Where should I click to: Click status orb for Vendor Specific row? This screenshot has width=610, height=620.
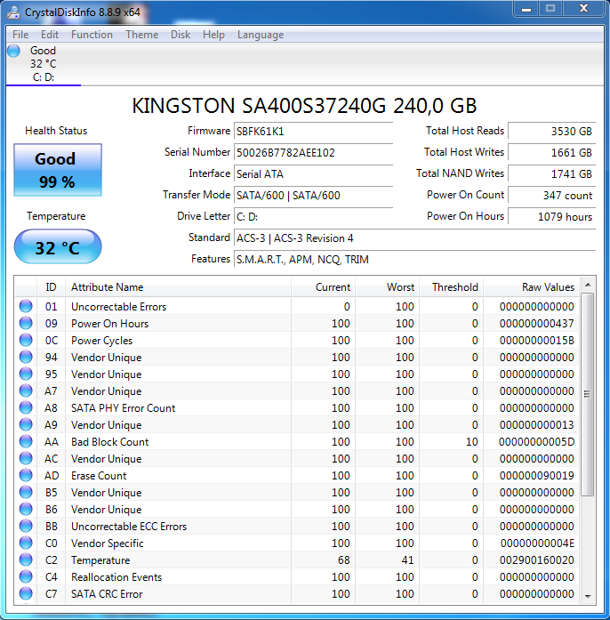click(26, 544)
